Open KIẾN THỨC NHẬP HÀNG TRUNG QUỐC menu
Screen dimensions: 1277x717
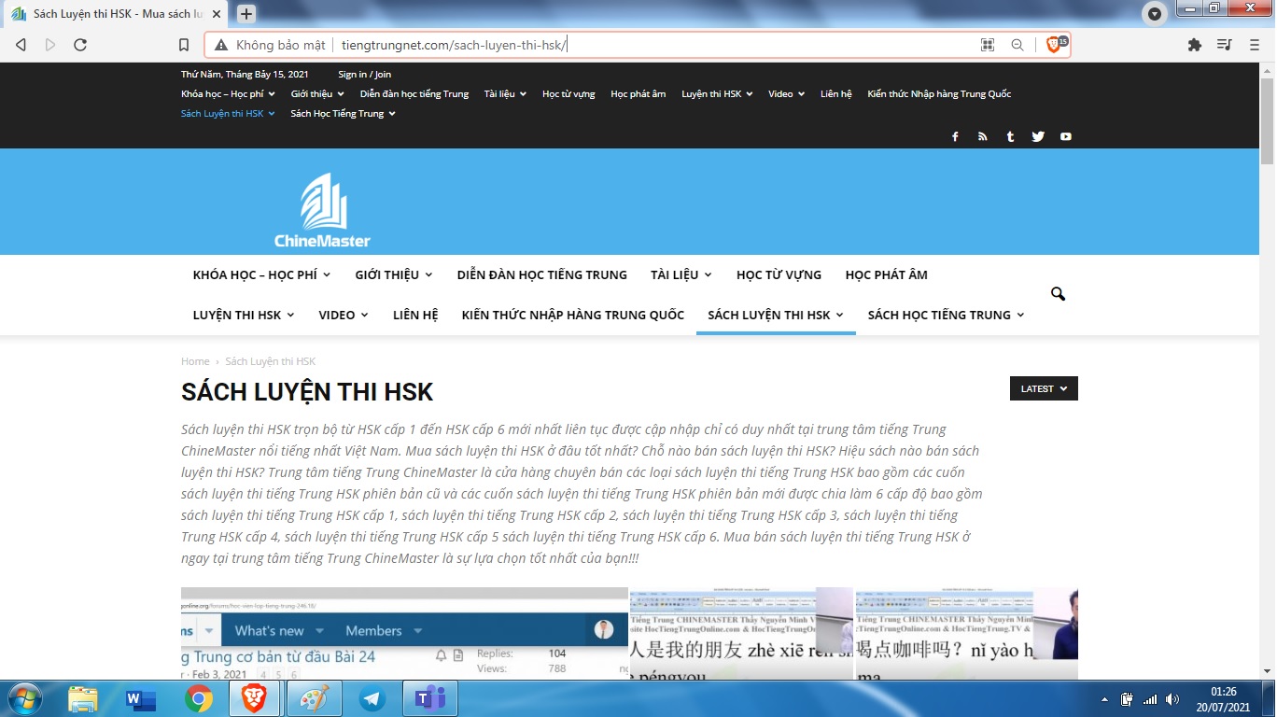click(573, 315)
